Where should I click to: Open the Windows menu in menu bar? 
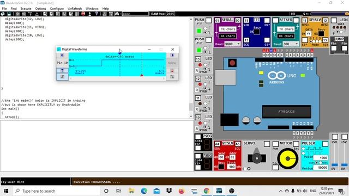92,9
